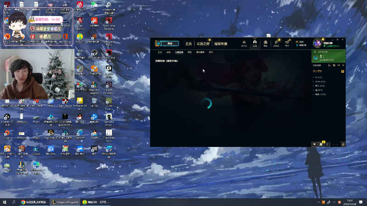Image resolution: width=367 pixels, height=206 pixels.
Task: Open missions icon with yellow badge
Action: click(321, 144)
